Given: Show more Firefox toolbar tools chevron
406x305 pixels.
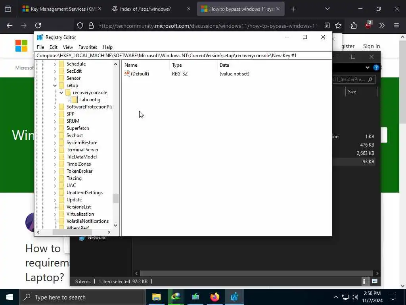Looking at the screenshot, I should [x=382, y=25].
